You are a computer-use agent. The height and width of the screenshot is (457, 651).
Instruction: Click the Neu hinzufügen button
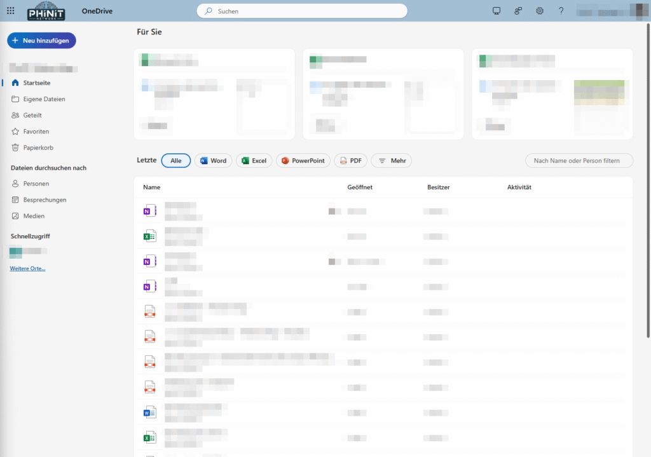(41, 40)
